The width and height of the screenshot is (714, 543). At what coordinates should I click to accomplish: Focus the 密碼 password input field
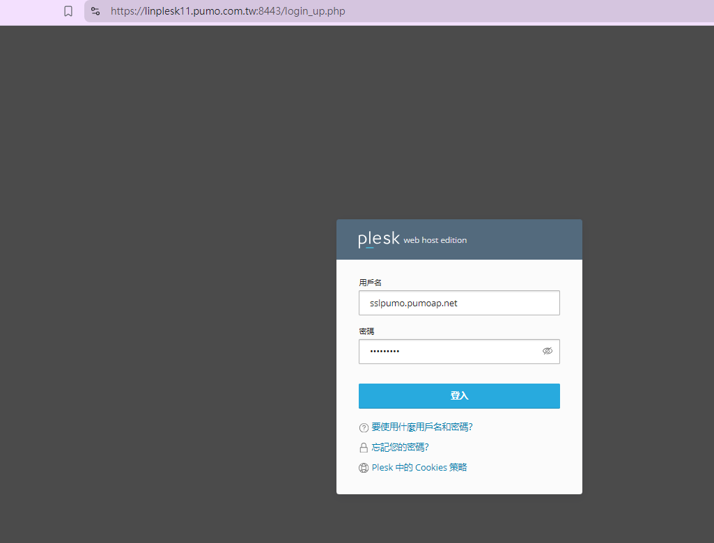459,352
